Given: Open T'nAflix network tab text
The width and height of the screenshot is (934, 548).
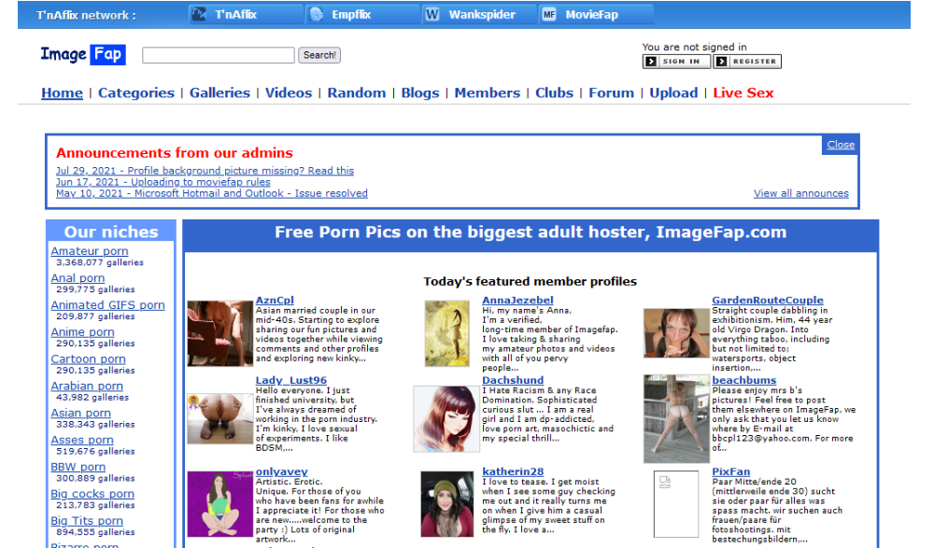Looking at the screenshot, I should (x=236, y=14).
